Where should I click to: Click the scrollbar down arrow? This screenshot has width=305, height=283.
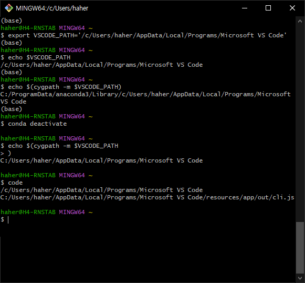(x=300, y=278)
